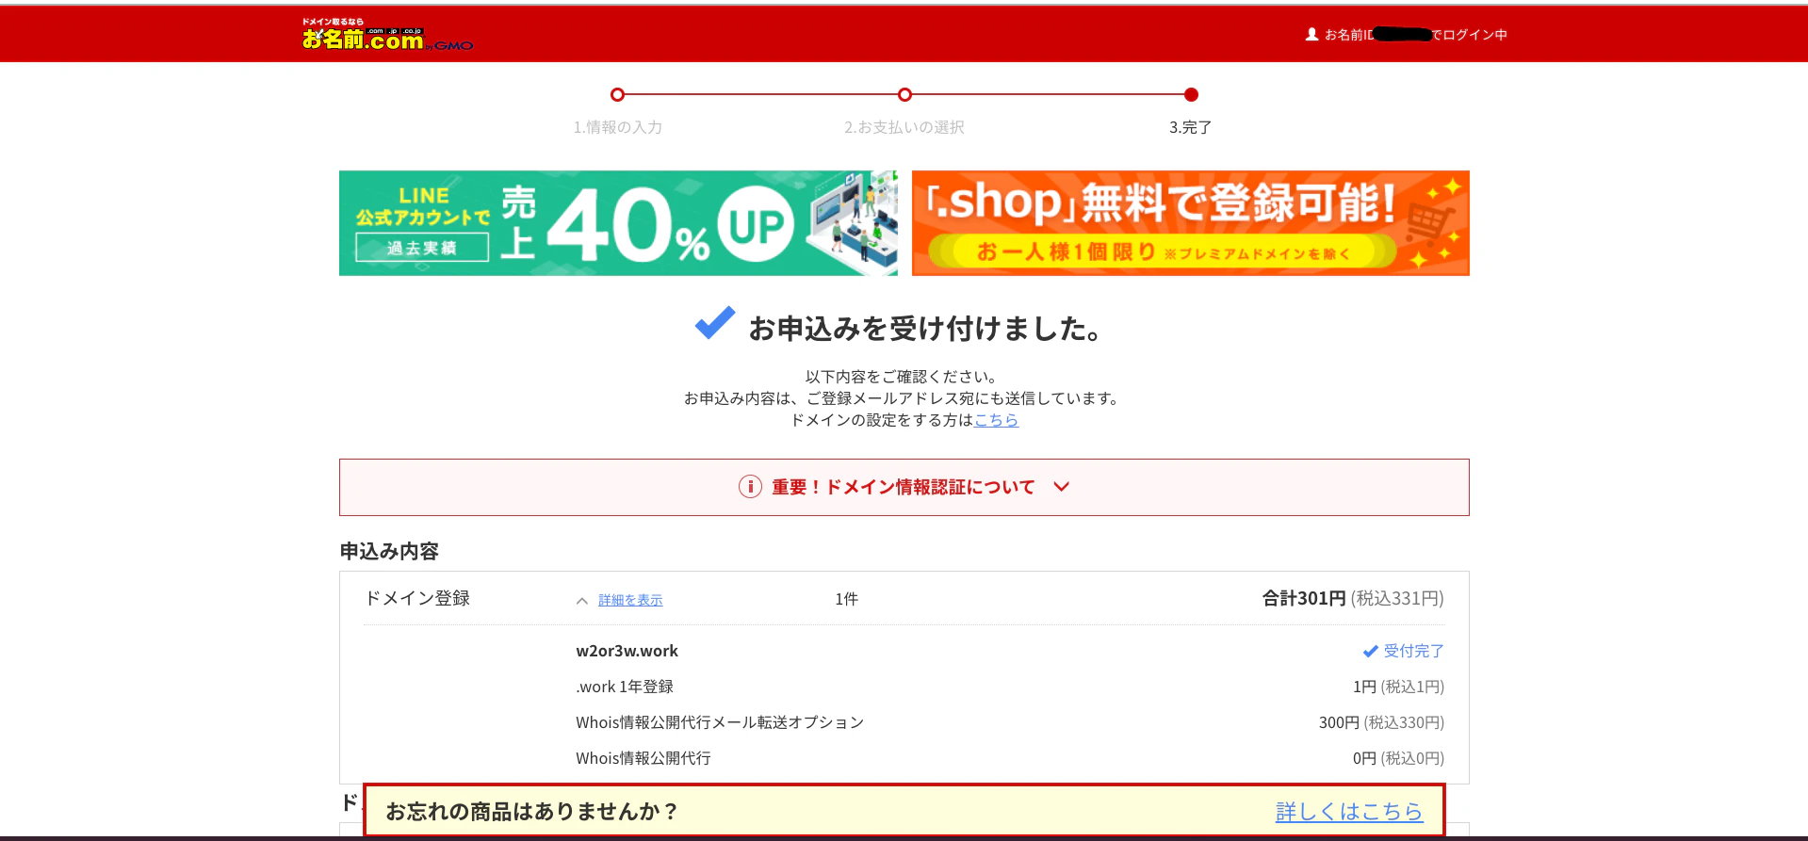
Task: Click the 合計301円 total amount
Action: [x=1304, y=598]
